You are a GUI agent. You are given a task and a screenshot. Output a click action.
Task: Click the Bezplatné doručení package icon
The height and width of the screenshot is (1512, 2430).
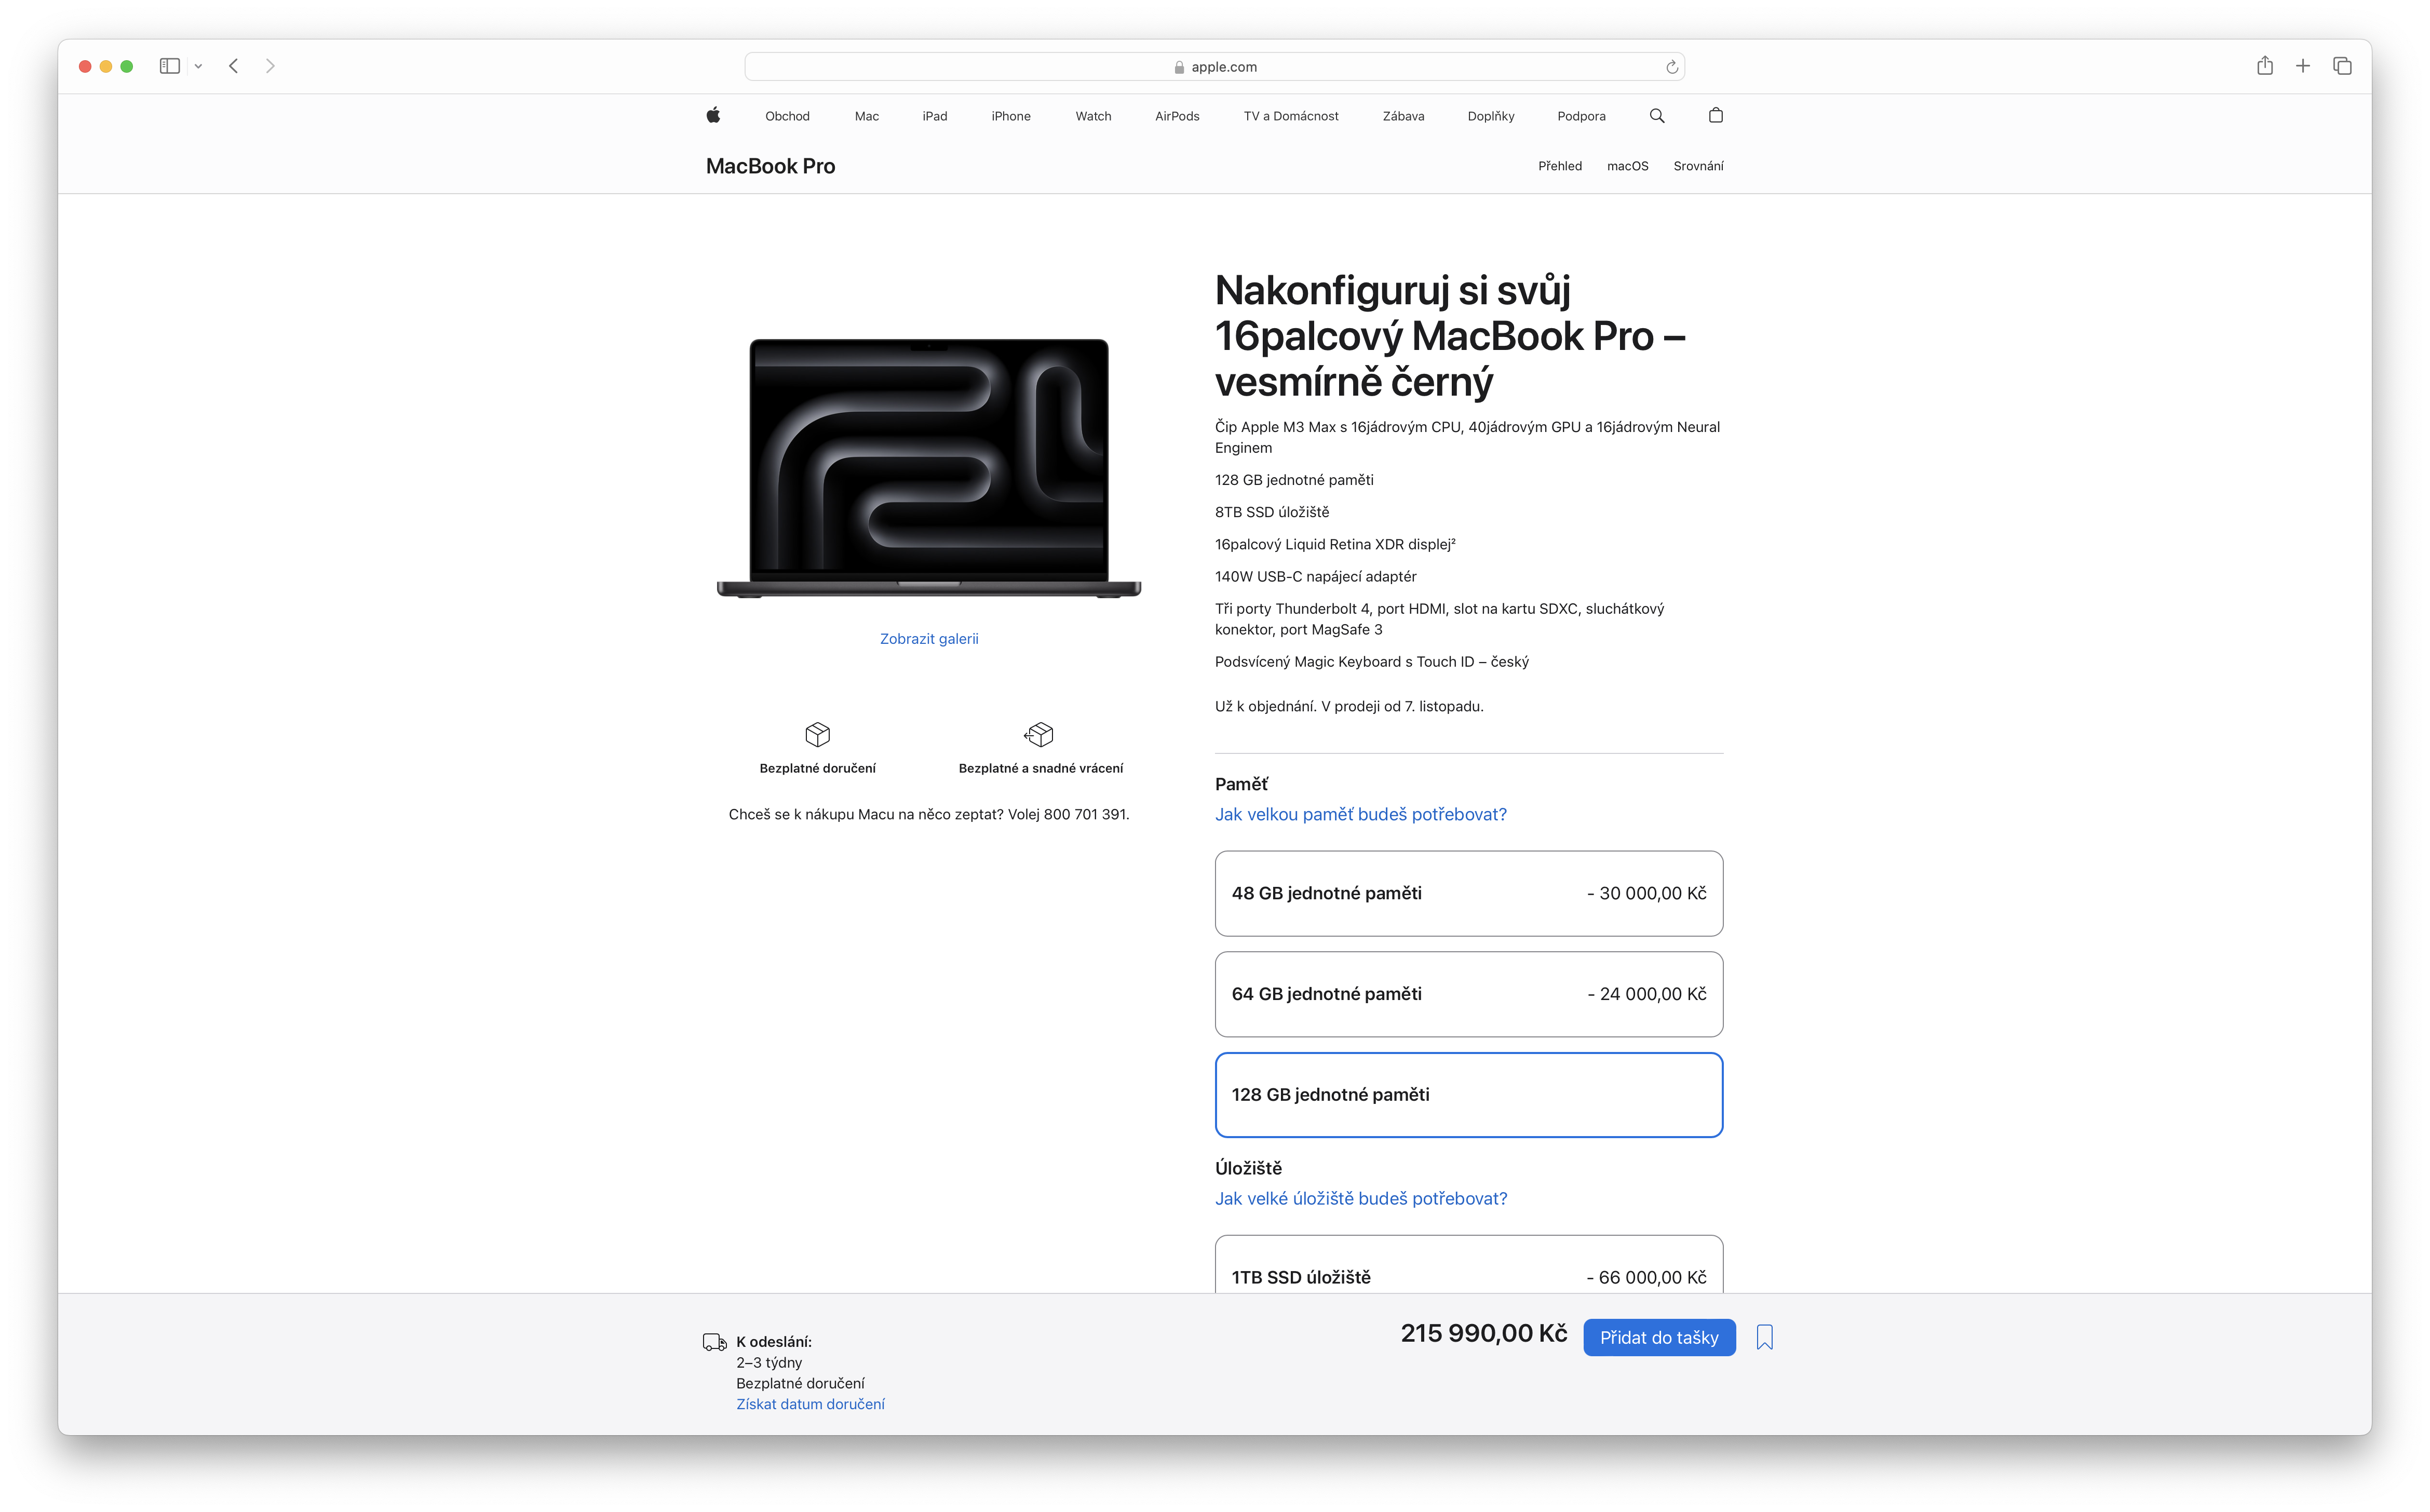pos(818,734)
